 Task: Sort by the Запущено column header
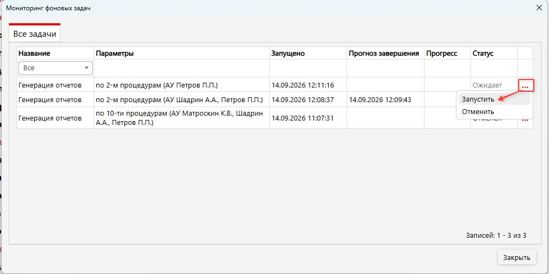[x=308, y=53]
